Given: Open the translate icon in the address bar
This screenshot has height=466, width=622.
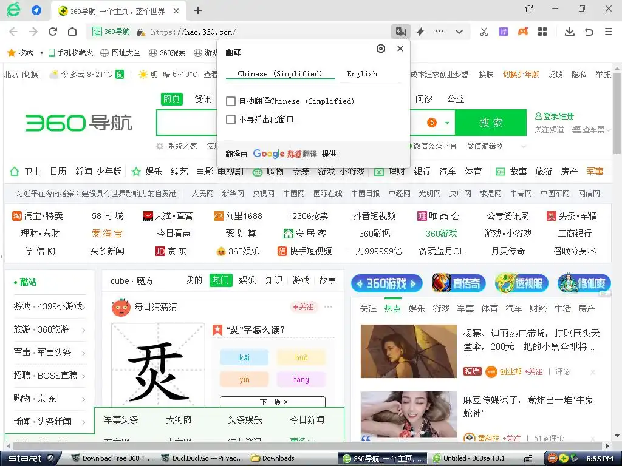Looking at the screenshot, I should (401, 32).
